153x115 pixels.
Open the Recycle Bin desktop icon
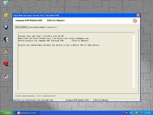[6, 4]
